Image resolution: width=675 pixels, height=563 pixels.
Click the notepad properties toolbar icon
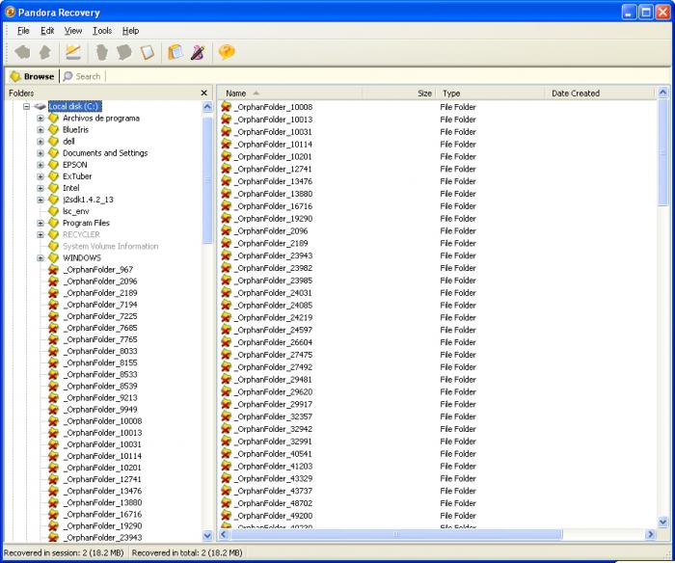pos(148,52)
